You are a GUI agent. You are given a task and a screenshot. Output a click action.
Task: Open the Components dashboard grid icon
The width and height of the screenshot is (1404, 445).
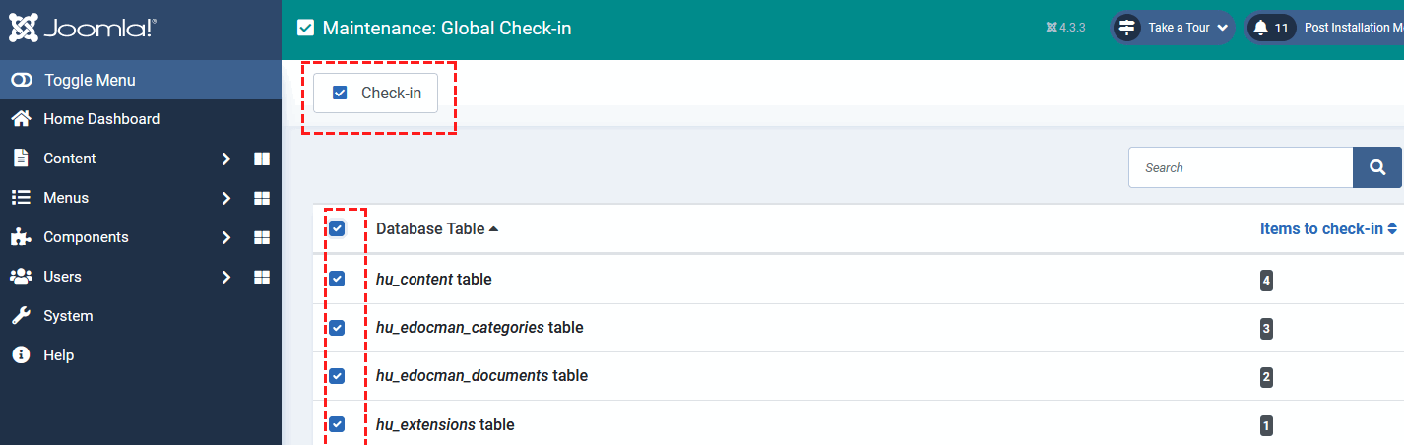[262, 237]
